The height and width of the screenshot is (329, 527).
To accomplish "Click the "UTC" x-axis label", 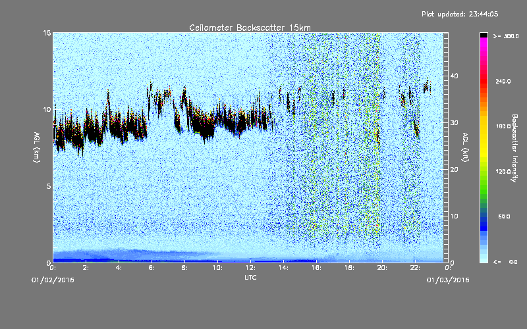I will pos(250,277).
